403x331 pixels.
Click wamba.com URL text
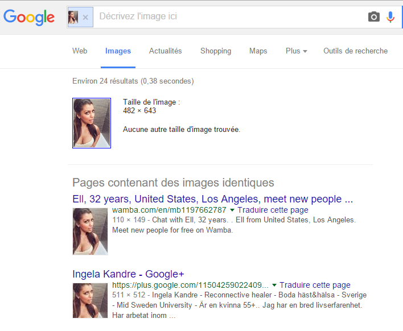169,210
